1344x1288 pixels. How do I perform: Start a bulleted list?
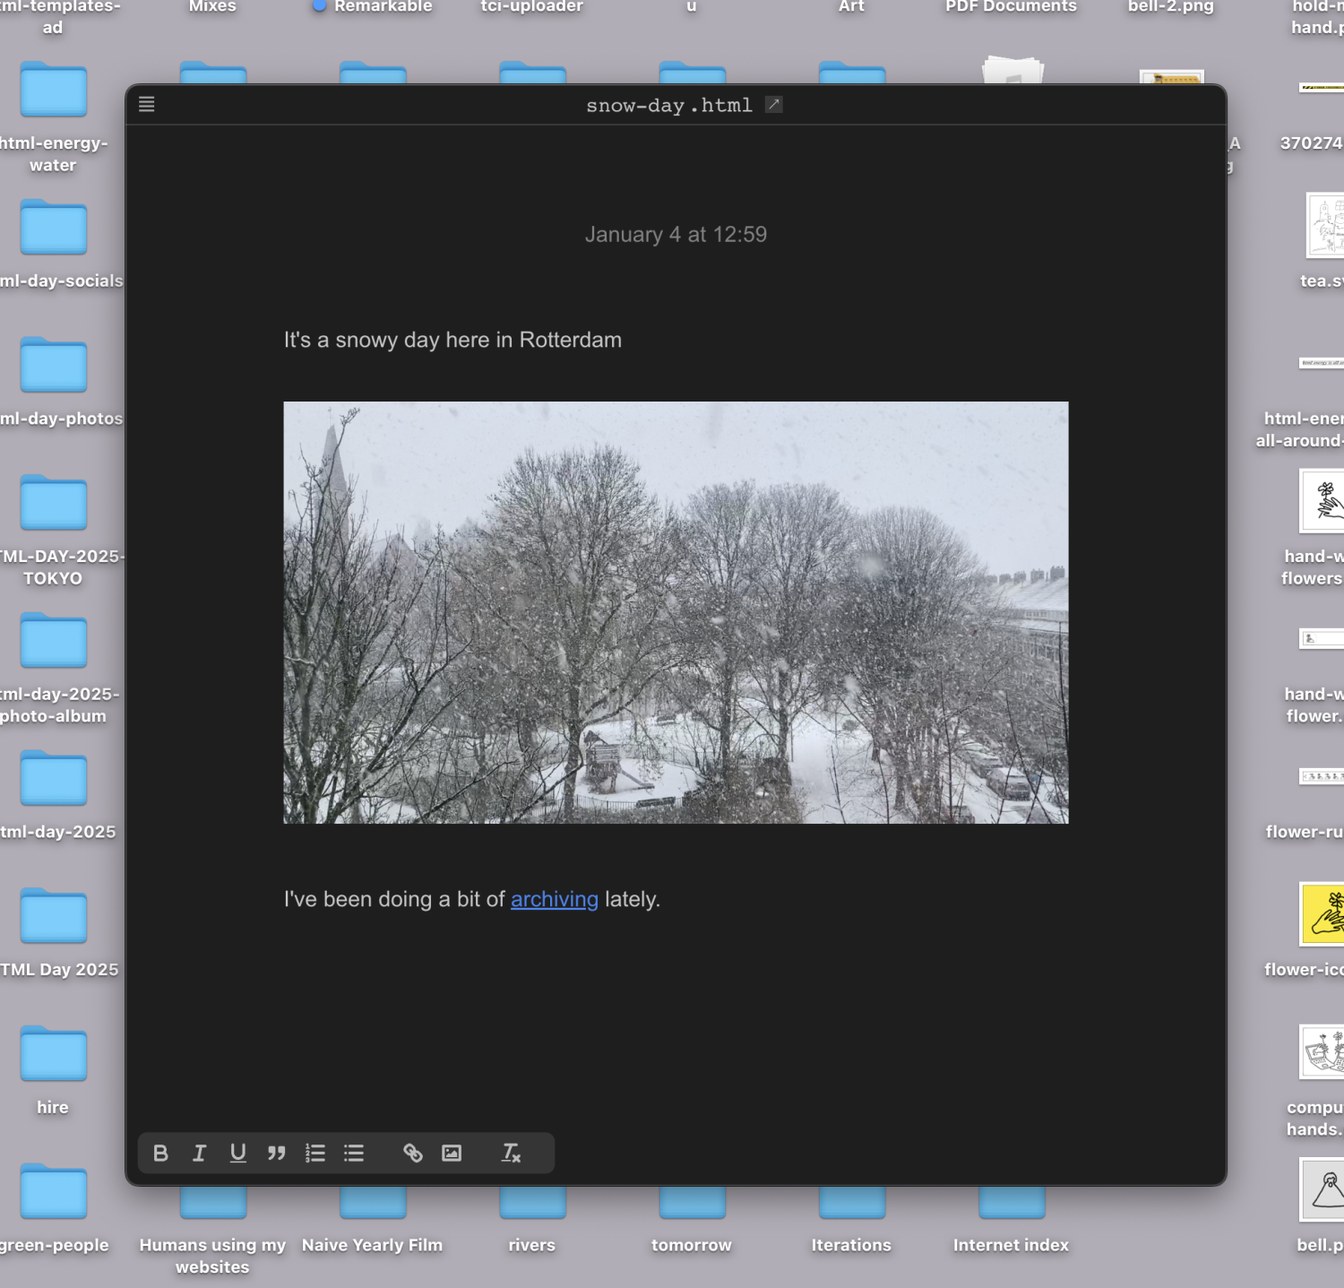(x=354, y=1153)
